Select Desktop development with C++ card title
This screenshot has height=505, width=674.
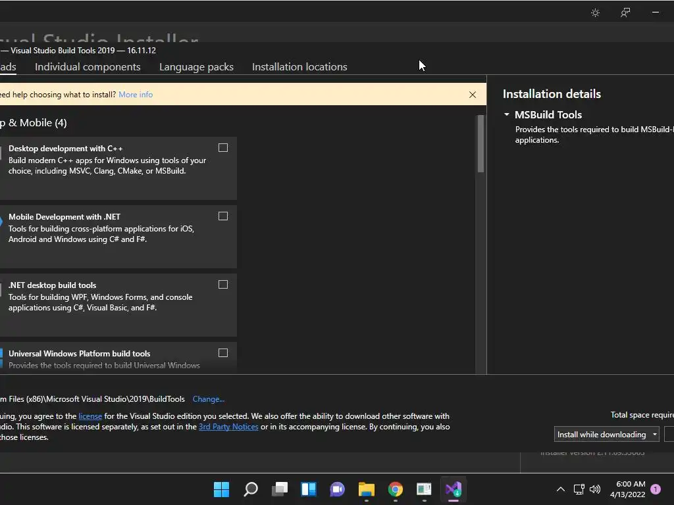click(65, 149)
